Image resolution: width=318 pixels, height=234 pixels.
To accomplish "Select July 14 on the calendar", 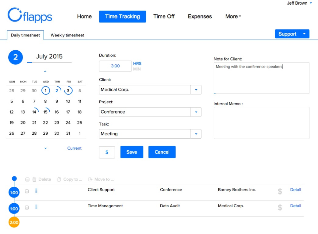I will [x=34, y=112].
